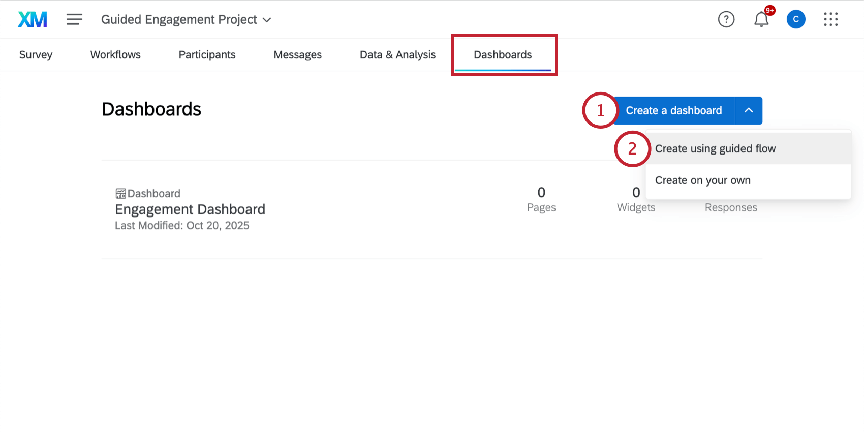The image size is (864, 432).
Task: Switch to the Workflows tab
Action: [115, 54]
